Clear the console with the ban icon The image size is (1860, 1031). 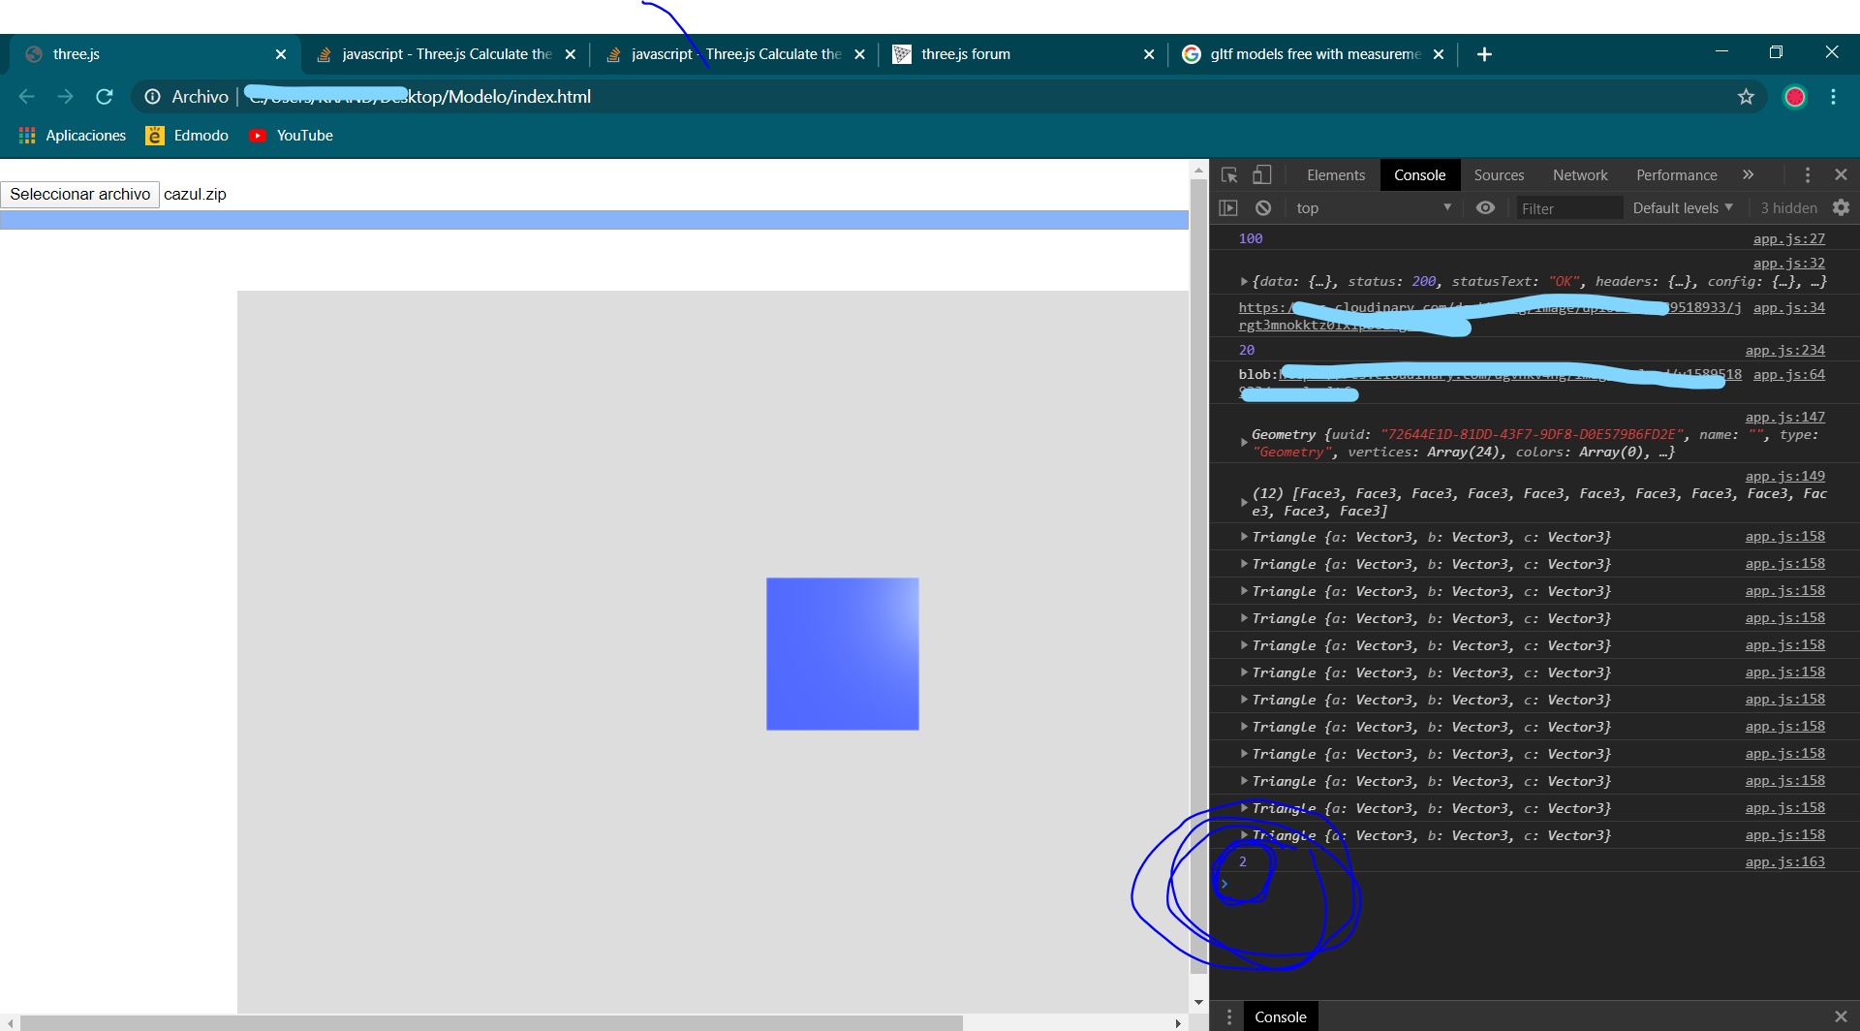click(1263, 208)
